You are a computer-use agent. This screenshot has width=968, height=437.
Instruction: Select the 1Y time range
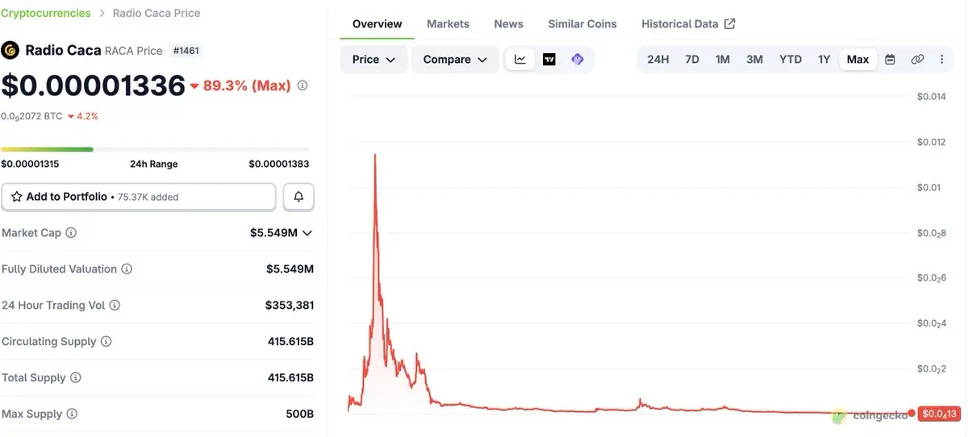pos(824,60)
